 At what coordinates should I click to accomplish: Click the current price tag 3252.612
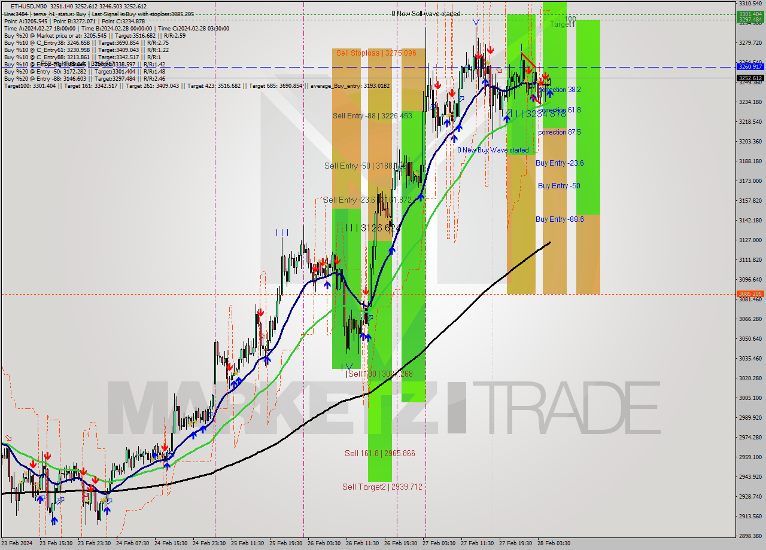coord(750,78)
